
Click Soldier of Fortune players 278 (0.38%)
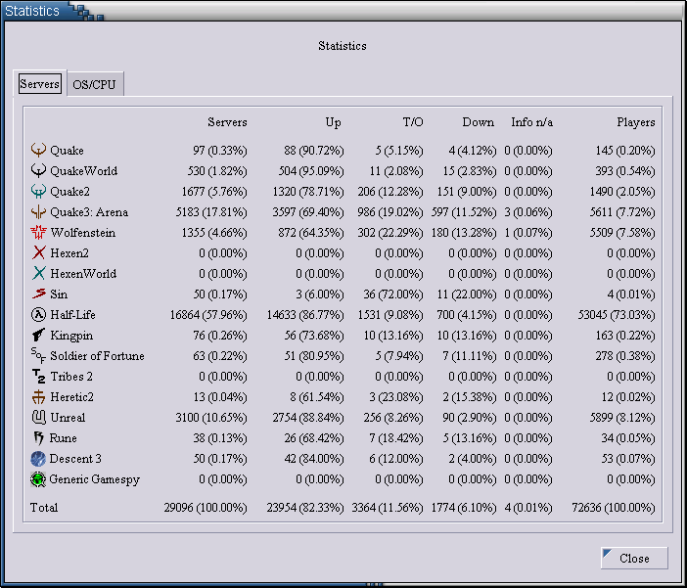(625, 356)
